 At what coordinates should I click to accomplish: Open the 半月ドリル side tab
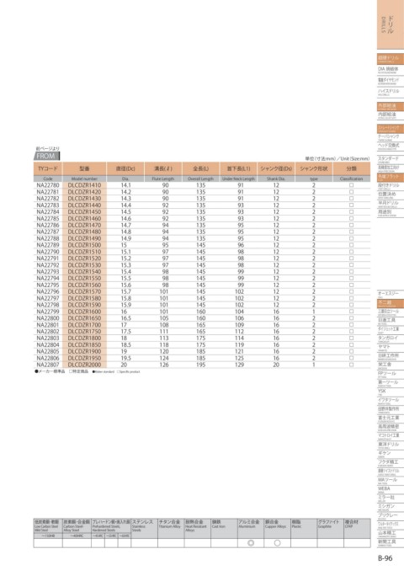click(x=391, y=204)
